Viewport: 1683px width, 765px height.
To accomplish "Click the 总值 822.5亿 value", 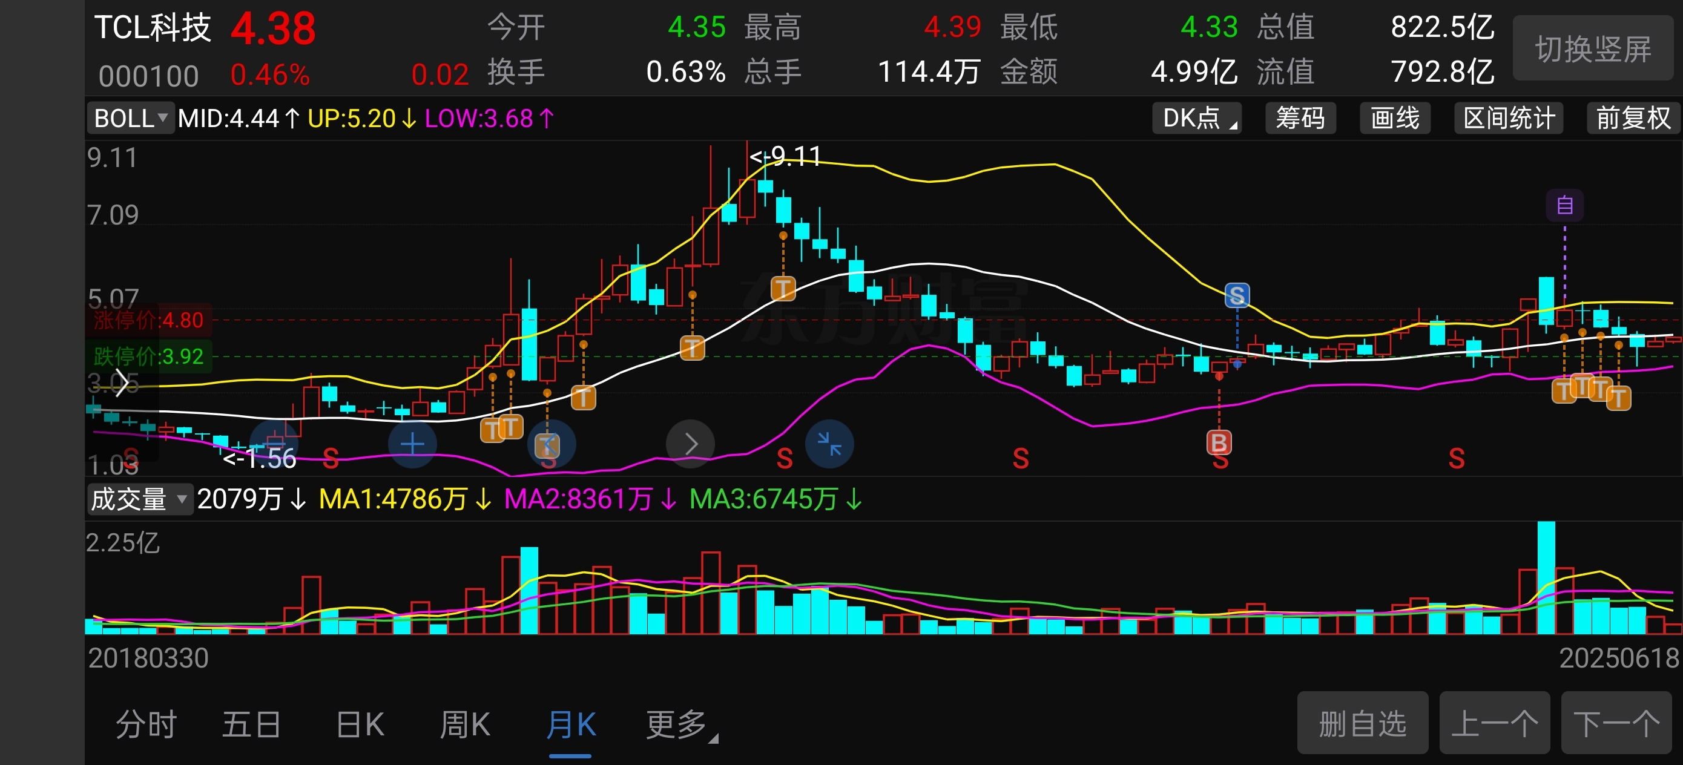I will pyautogui.click(x=1442, y=27).
